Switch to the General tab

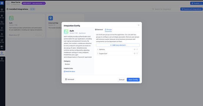point(99,30)
